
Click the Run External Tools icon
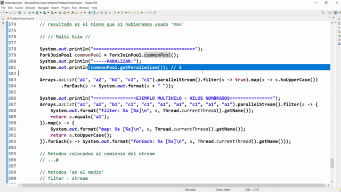(52, 13)
